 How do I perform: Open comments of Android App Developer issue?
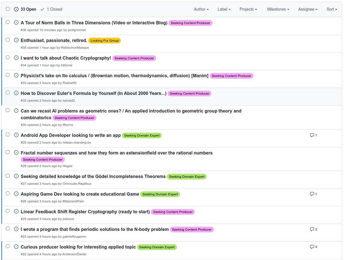pyautogui.click(x=313, y=135)
